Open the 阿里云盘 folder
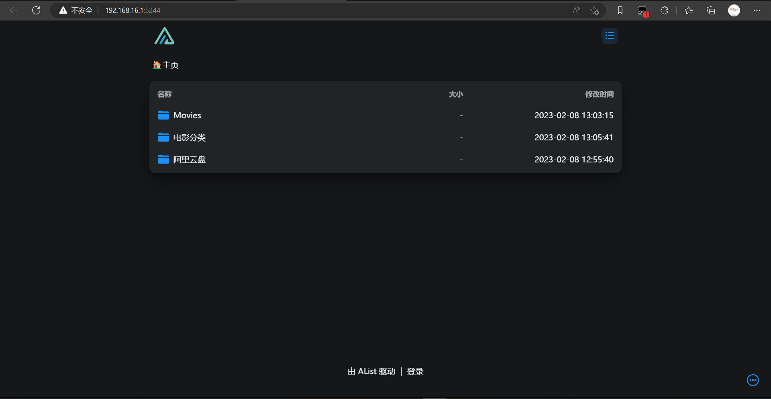The width and height of the screenshot is (771, 399). [189, 160]
